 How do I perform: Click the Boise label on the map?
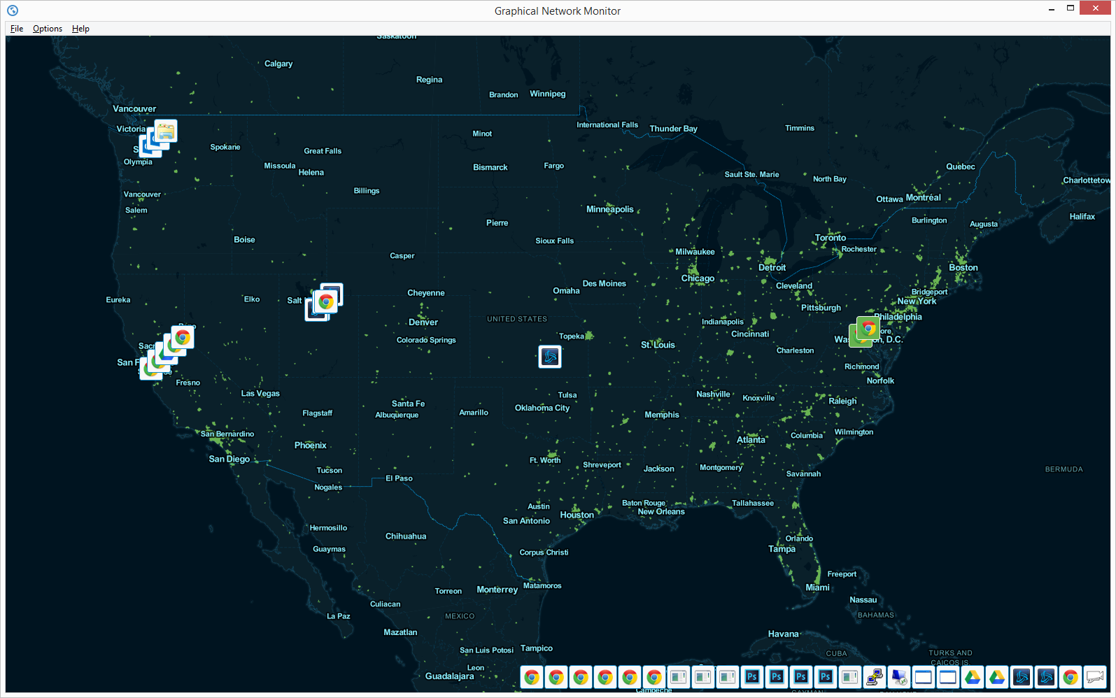click(x=244, y=240)
